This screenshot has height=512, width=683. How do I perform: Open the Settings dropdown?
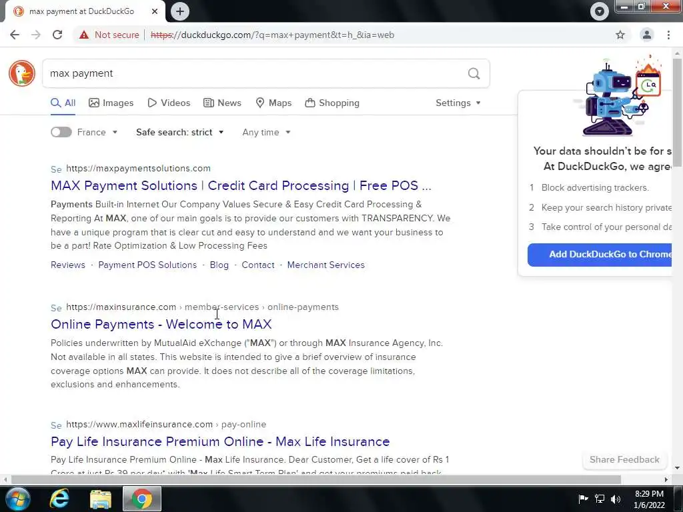coord(458,103)
